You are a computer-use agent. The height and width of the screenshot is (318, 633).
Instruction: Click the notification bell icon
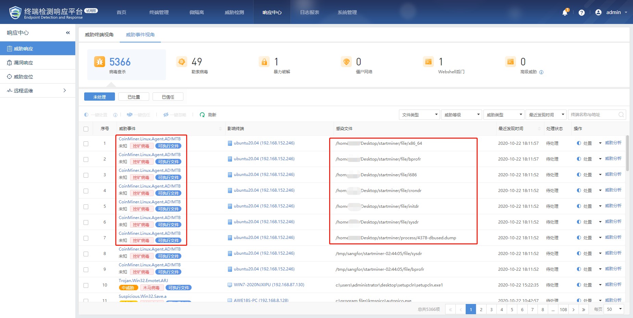pyautogui.click(x=565, y=13)
